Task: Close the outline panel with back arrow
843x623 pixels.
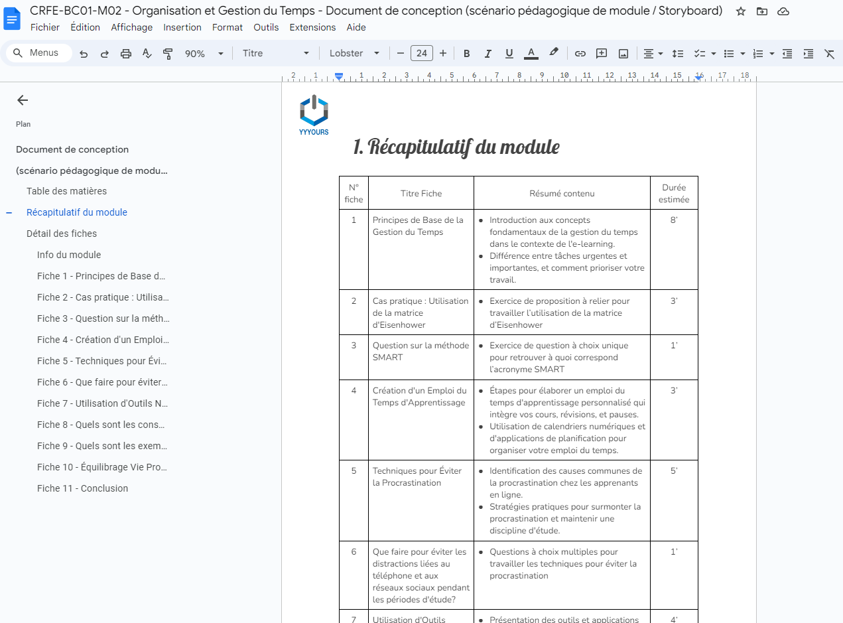Action: (23, 100)
